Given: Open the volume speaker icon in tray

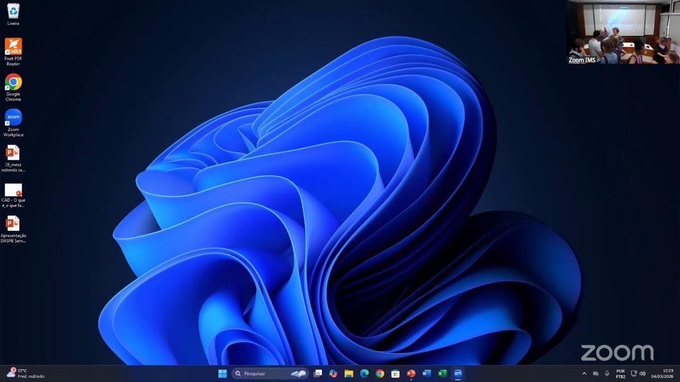Looking at the screenshot, I should (x=642, y=374).
